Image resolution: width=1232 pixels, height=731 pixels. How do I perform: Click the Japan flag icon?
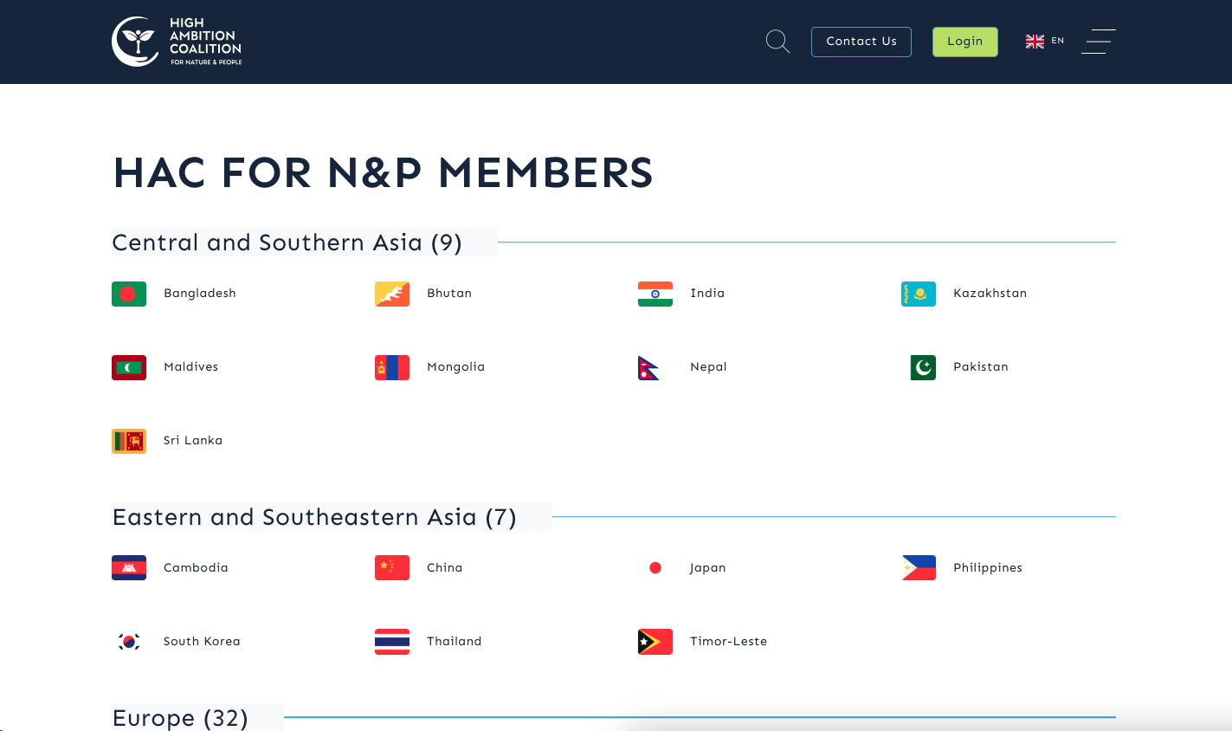click(x=655, y=567)
